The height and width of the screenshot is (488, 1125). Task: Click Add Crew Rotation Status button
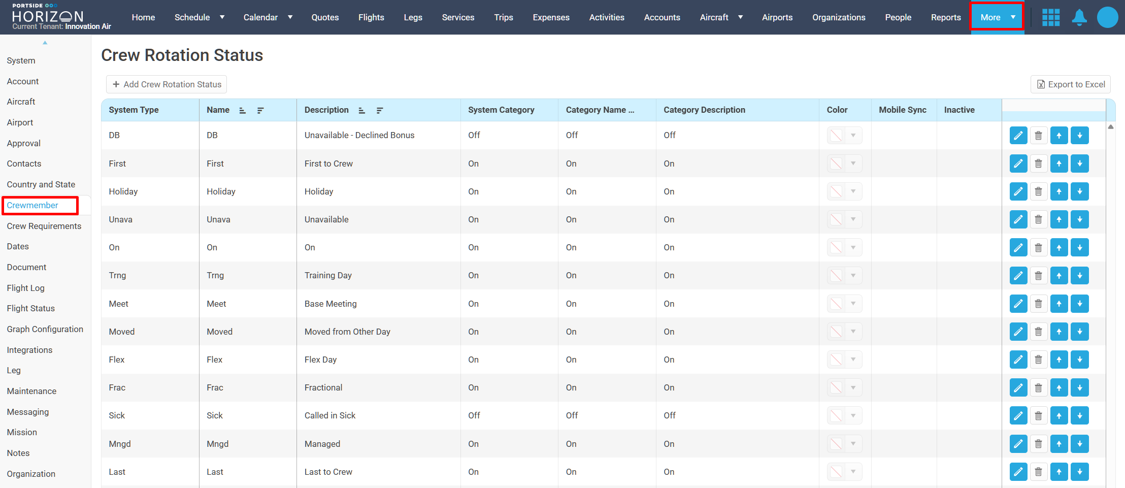(167, 84)
